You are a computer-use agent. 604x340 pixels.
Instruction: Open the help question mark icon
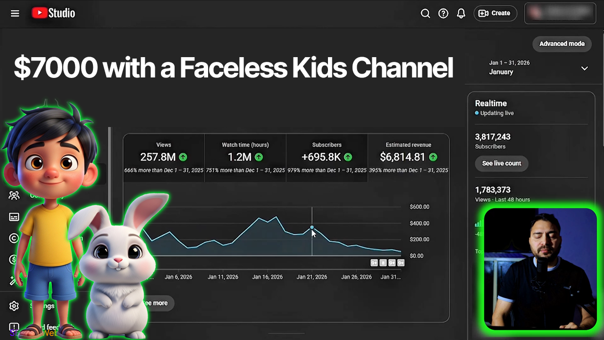tap(443, 13)
